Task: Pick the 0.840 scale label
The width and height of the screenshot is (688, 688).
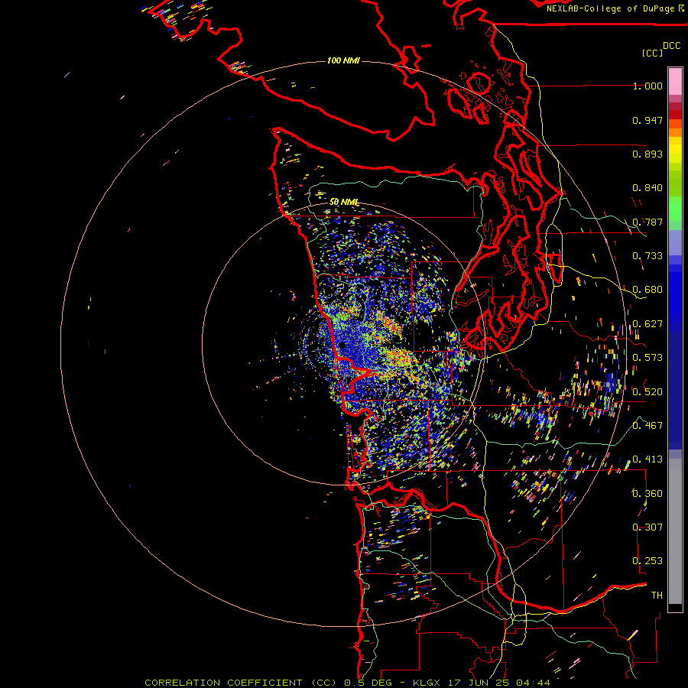Action: [x=647, y=188]
